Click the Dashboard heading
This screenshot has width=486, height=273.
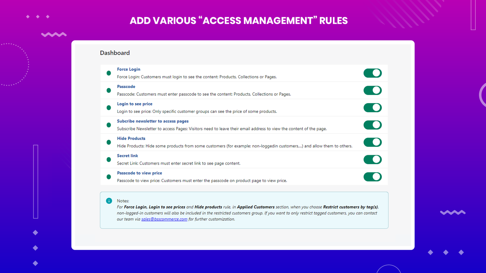pos(115,53)
